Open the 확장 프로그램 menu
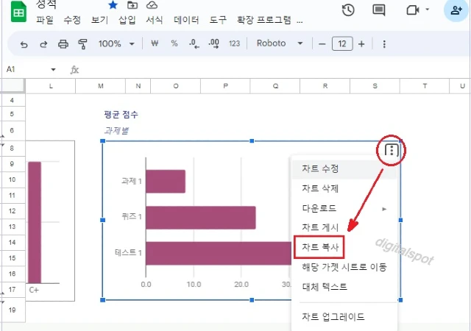 click(264, 20)
